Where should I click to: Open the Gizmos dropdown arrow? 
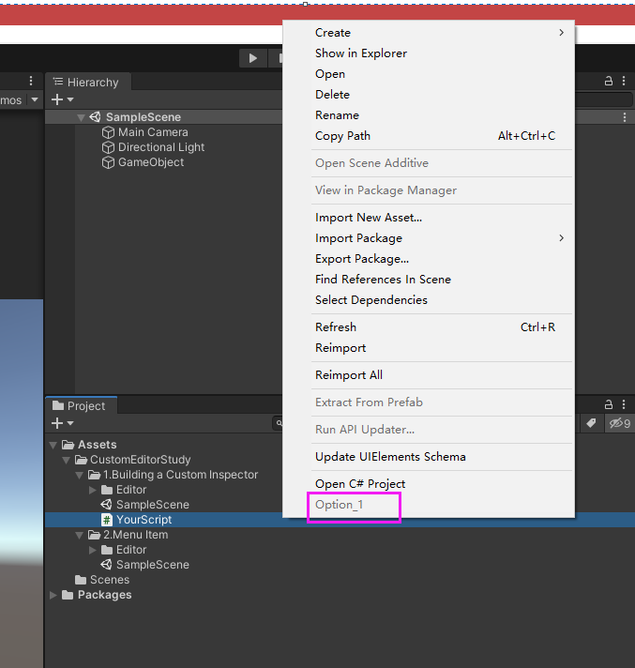(35, 100)
